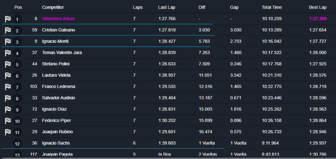This screenshot has height=159, width=336.
Task: Click the checkered flag icon beside Valentino Alaux
Action: (x=8, y=19)
